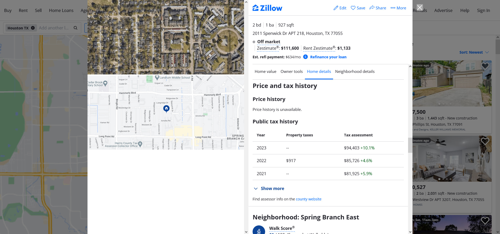
Task: Close the home details dialog
Action: [x=420, y=7]
